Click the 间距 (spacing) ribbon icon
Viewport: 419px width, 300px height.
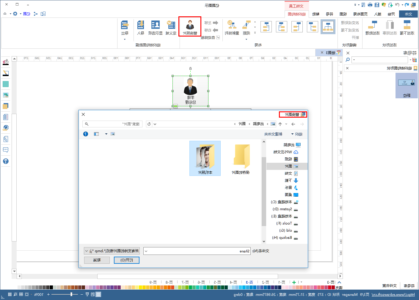click(247, 28)
